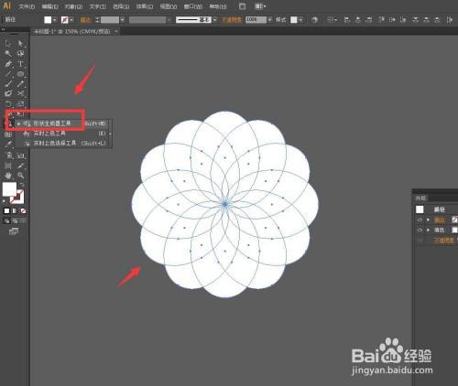Toggle visibility of fill row in Appearance panel

420,230
